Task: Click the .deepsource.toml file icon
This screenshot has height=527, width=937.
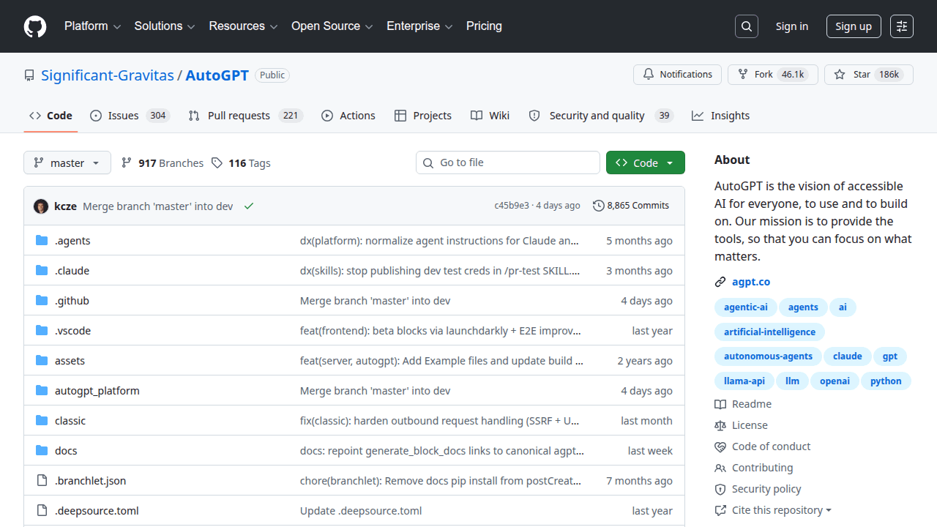Action: [42, 511]
